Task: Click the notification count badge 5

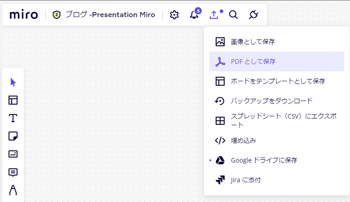Action: pyautogui.click(x=198, y=11)
